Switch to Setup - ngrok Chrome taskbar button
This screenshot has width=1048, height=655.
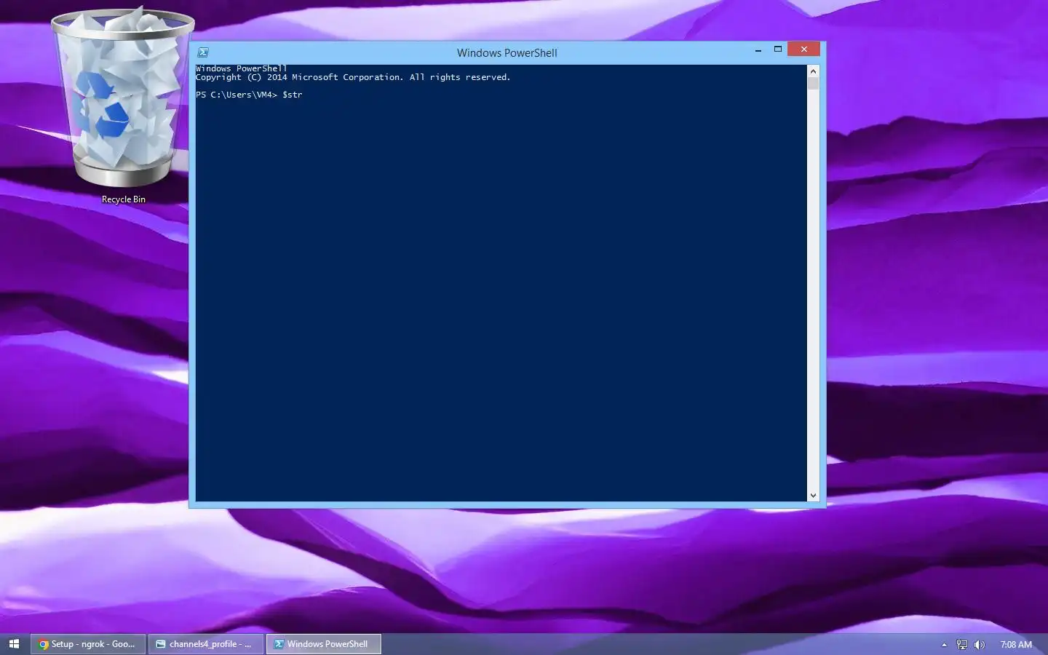tap(88, 644)
